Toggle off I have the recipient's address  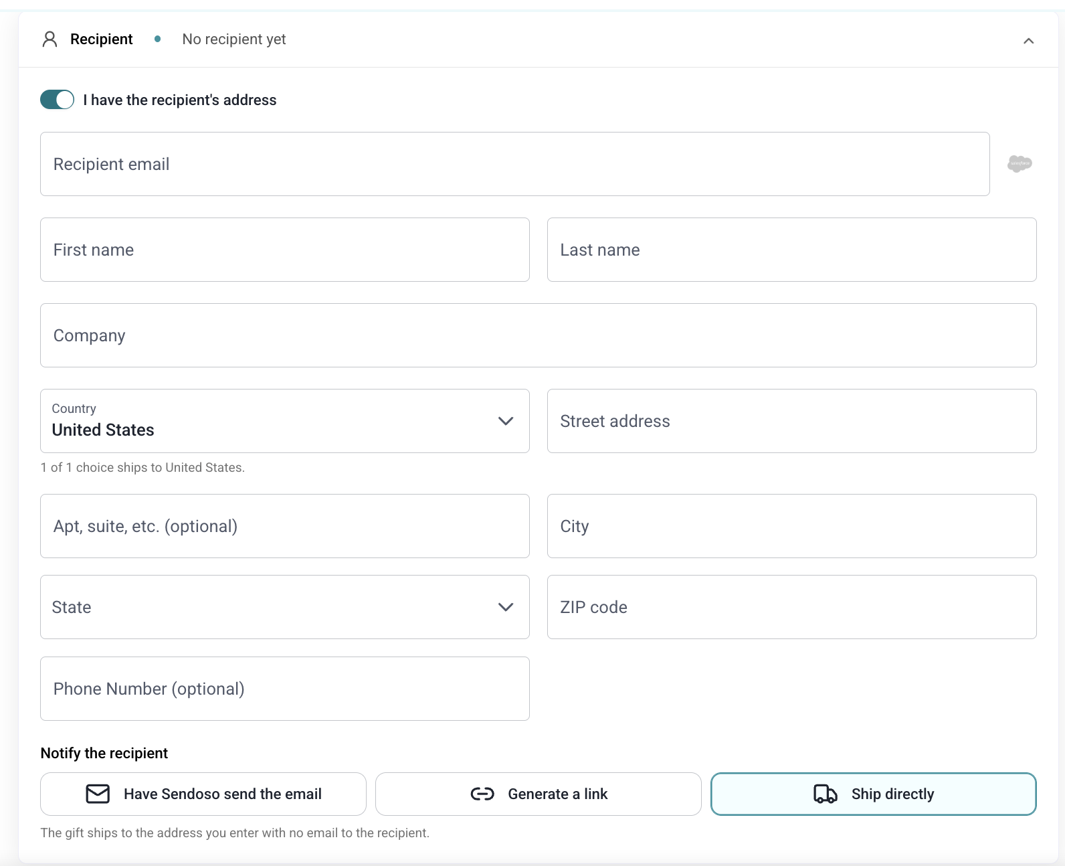[57, 100]
